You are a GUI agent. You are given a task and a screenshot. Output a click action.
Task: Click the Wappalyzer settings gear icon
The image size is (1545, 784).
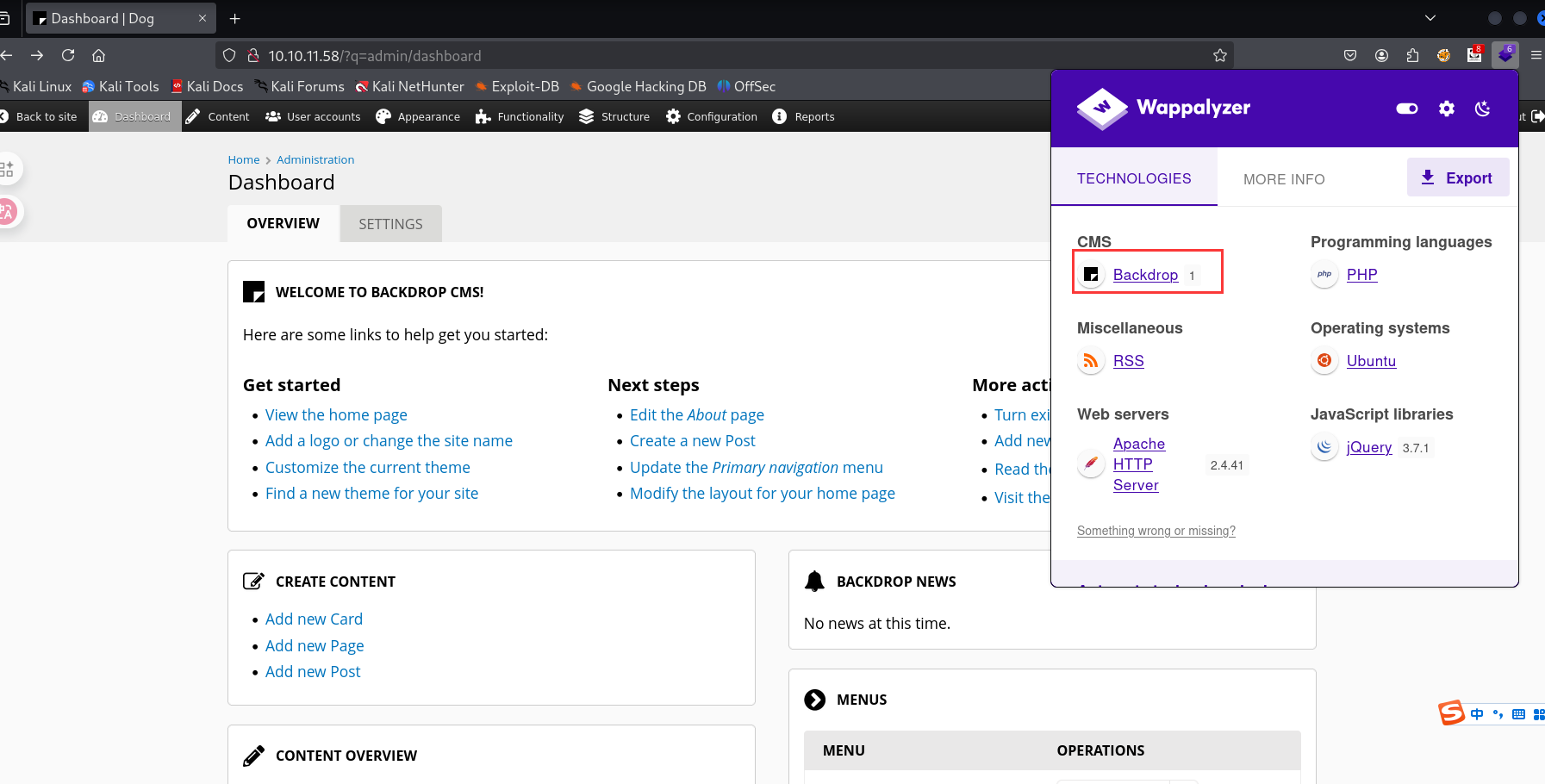point(1446,109)
